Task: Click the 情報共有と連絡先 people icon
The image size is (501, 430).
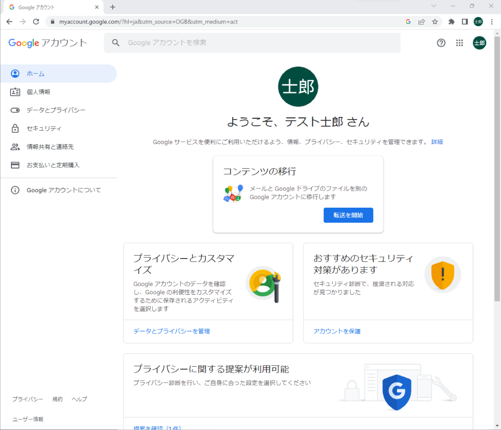Action: [15, 147]
